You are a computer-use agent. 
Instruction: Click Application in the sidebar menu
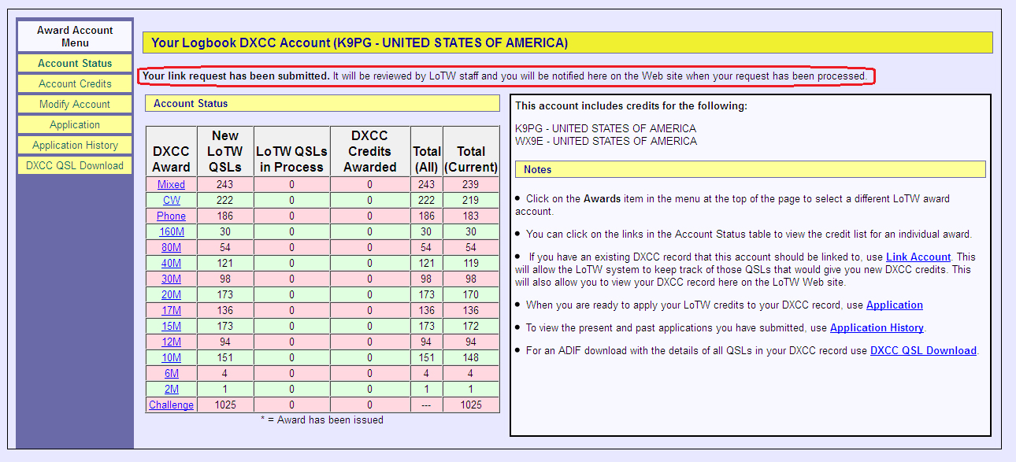[75, 124]
